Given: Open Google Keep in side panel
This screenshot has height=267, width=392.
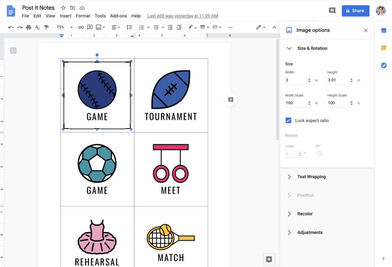Looking at the screenshot, I should pos(384,48).
